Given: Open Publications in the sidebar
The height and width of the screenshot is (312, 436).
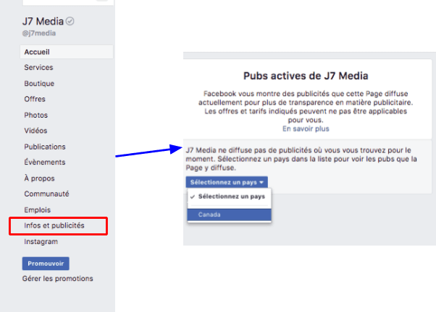Looking at the screenshot, I should point(44,147).
